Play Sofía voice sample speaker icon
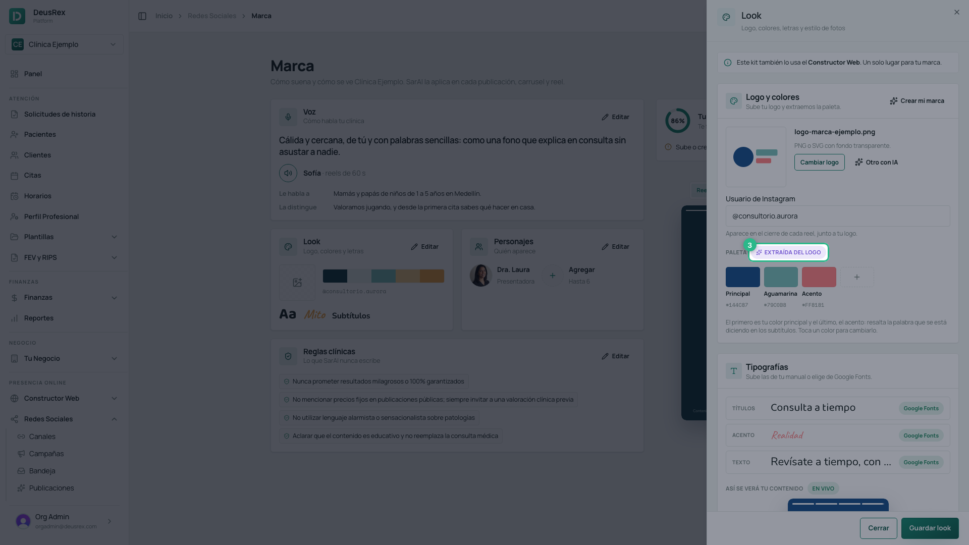The image size is (969, 545). pyautogui.click(x=288, y=173)
